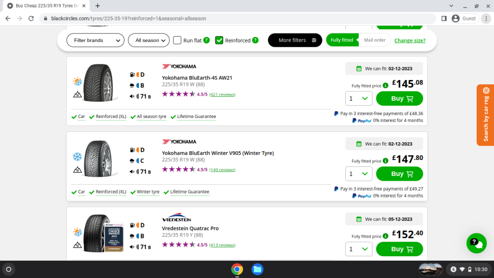Switch to Mail order option
Viewport: 494px width, 278px height.
click(x=374, y=40)
